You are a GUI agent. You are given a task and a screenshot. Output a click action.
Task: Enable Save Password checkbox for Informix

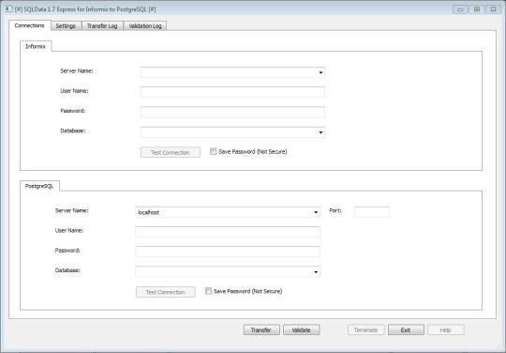click(213, 151)
